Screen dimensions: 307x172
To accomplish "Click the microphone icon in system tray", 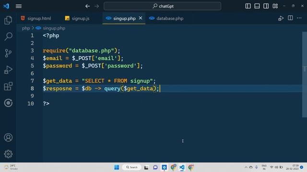I will pyautogui.click(x=256, y=167).
